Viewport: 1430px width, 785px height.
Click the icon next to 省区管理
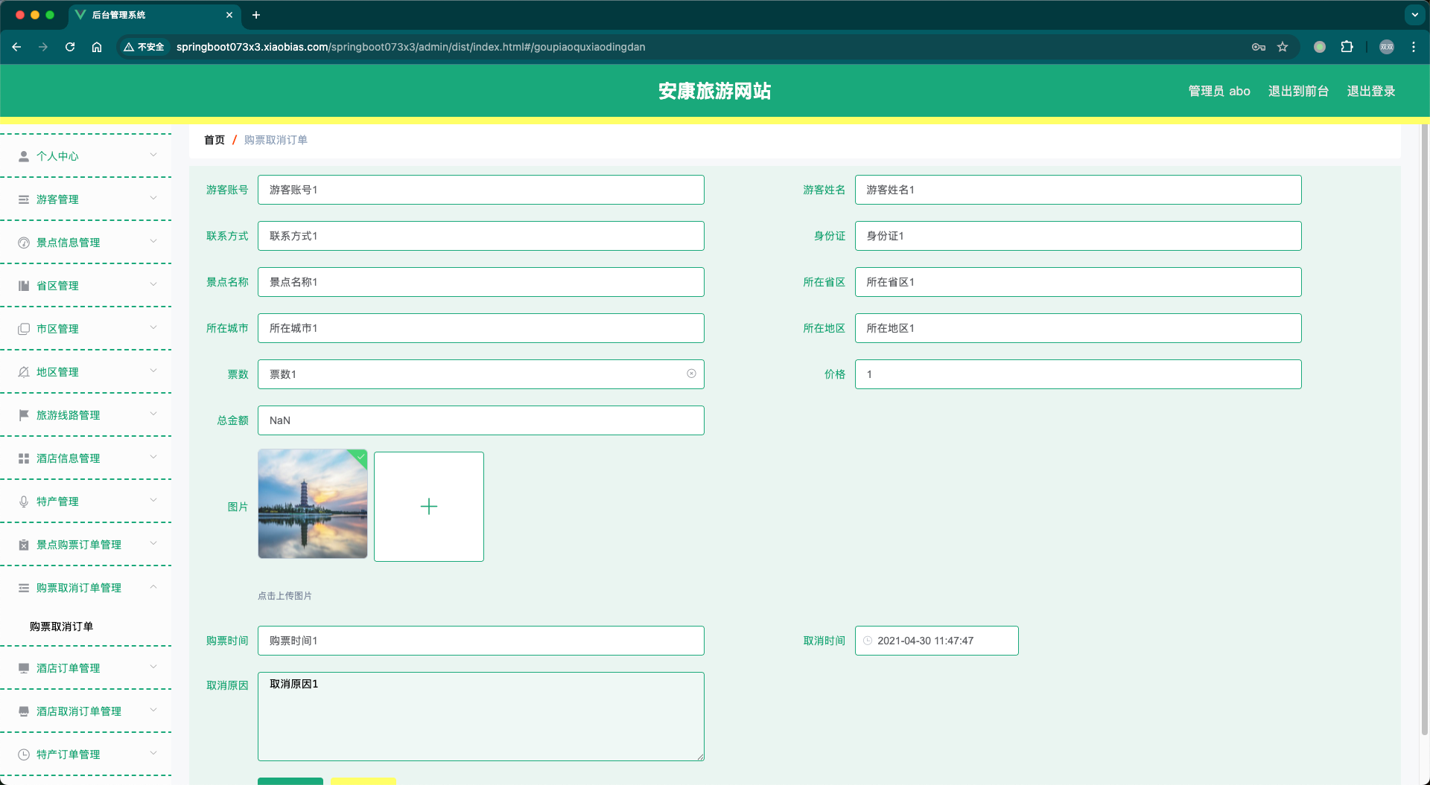pos(24,286)
